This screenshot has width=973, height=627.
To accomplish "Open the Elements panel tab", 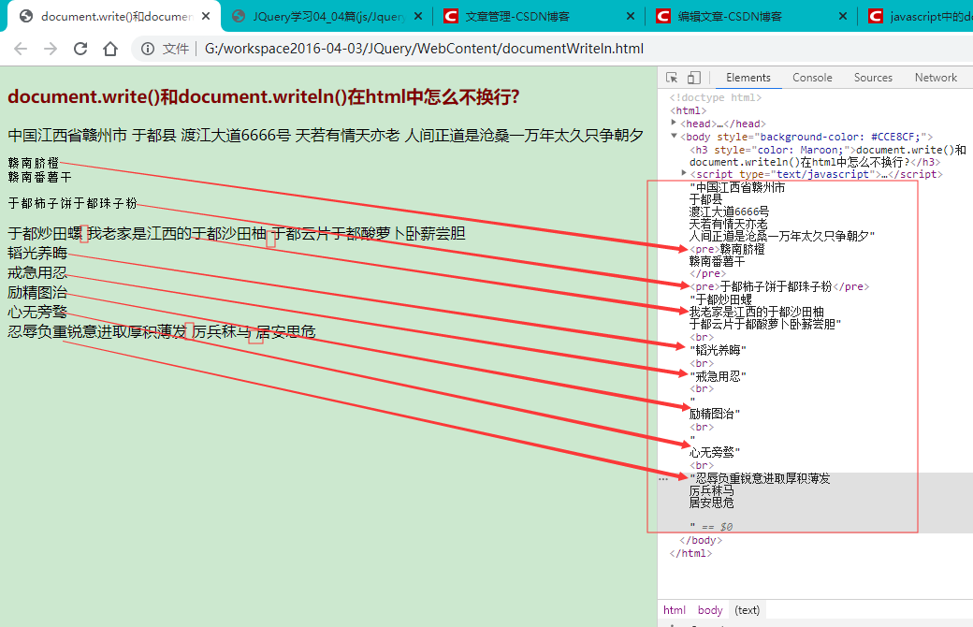I will pyautogui.click(x=748, y=78).
